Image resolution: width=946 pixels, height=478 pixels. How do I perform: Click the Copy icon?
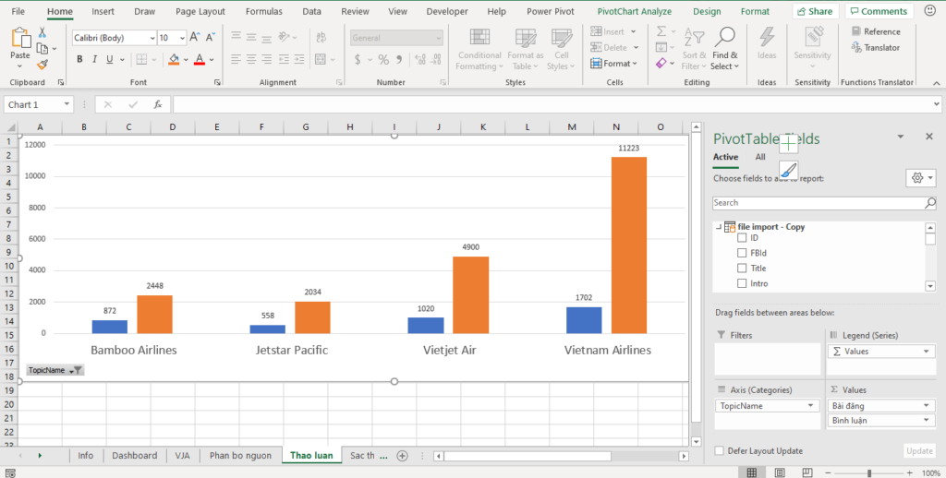[x=42, y=49]
